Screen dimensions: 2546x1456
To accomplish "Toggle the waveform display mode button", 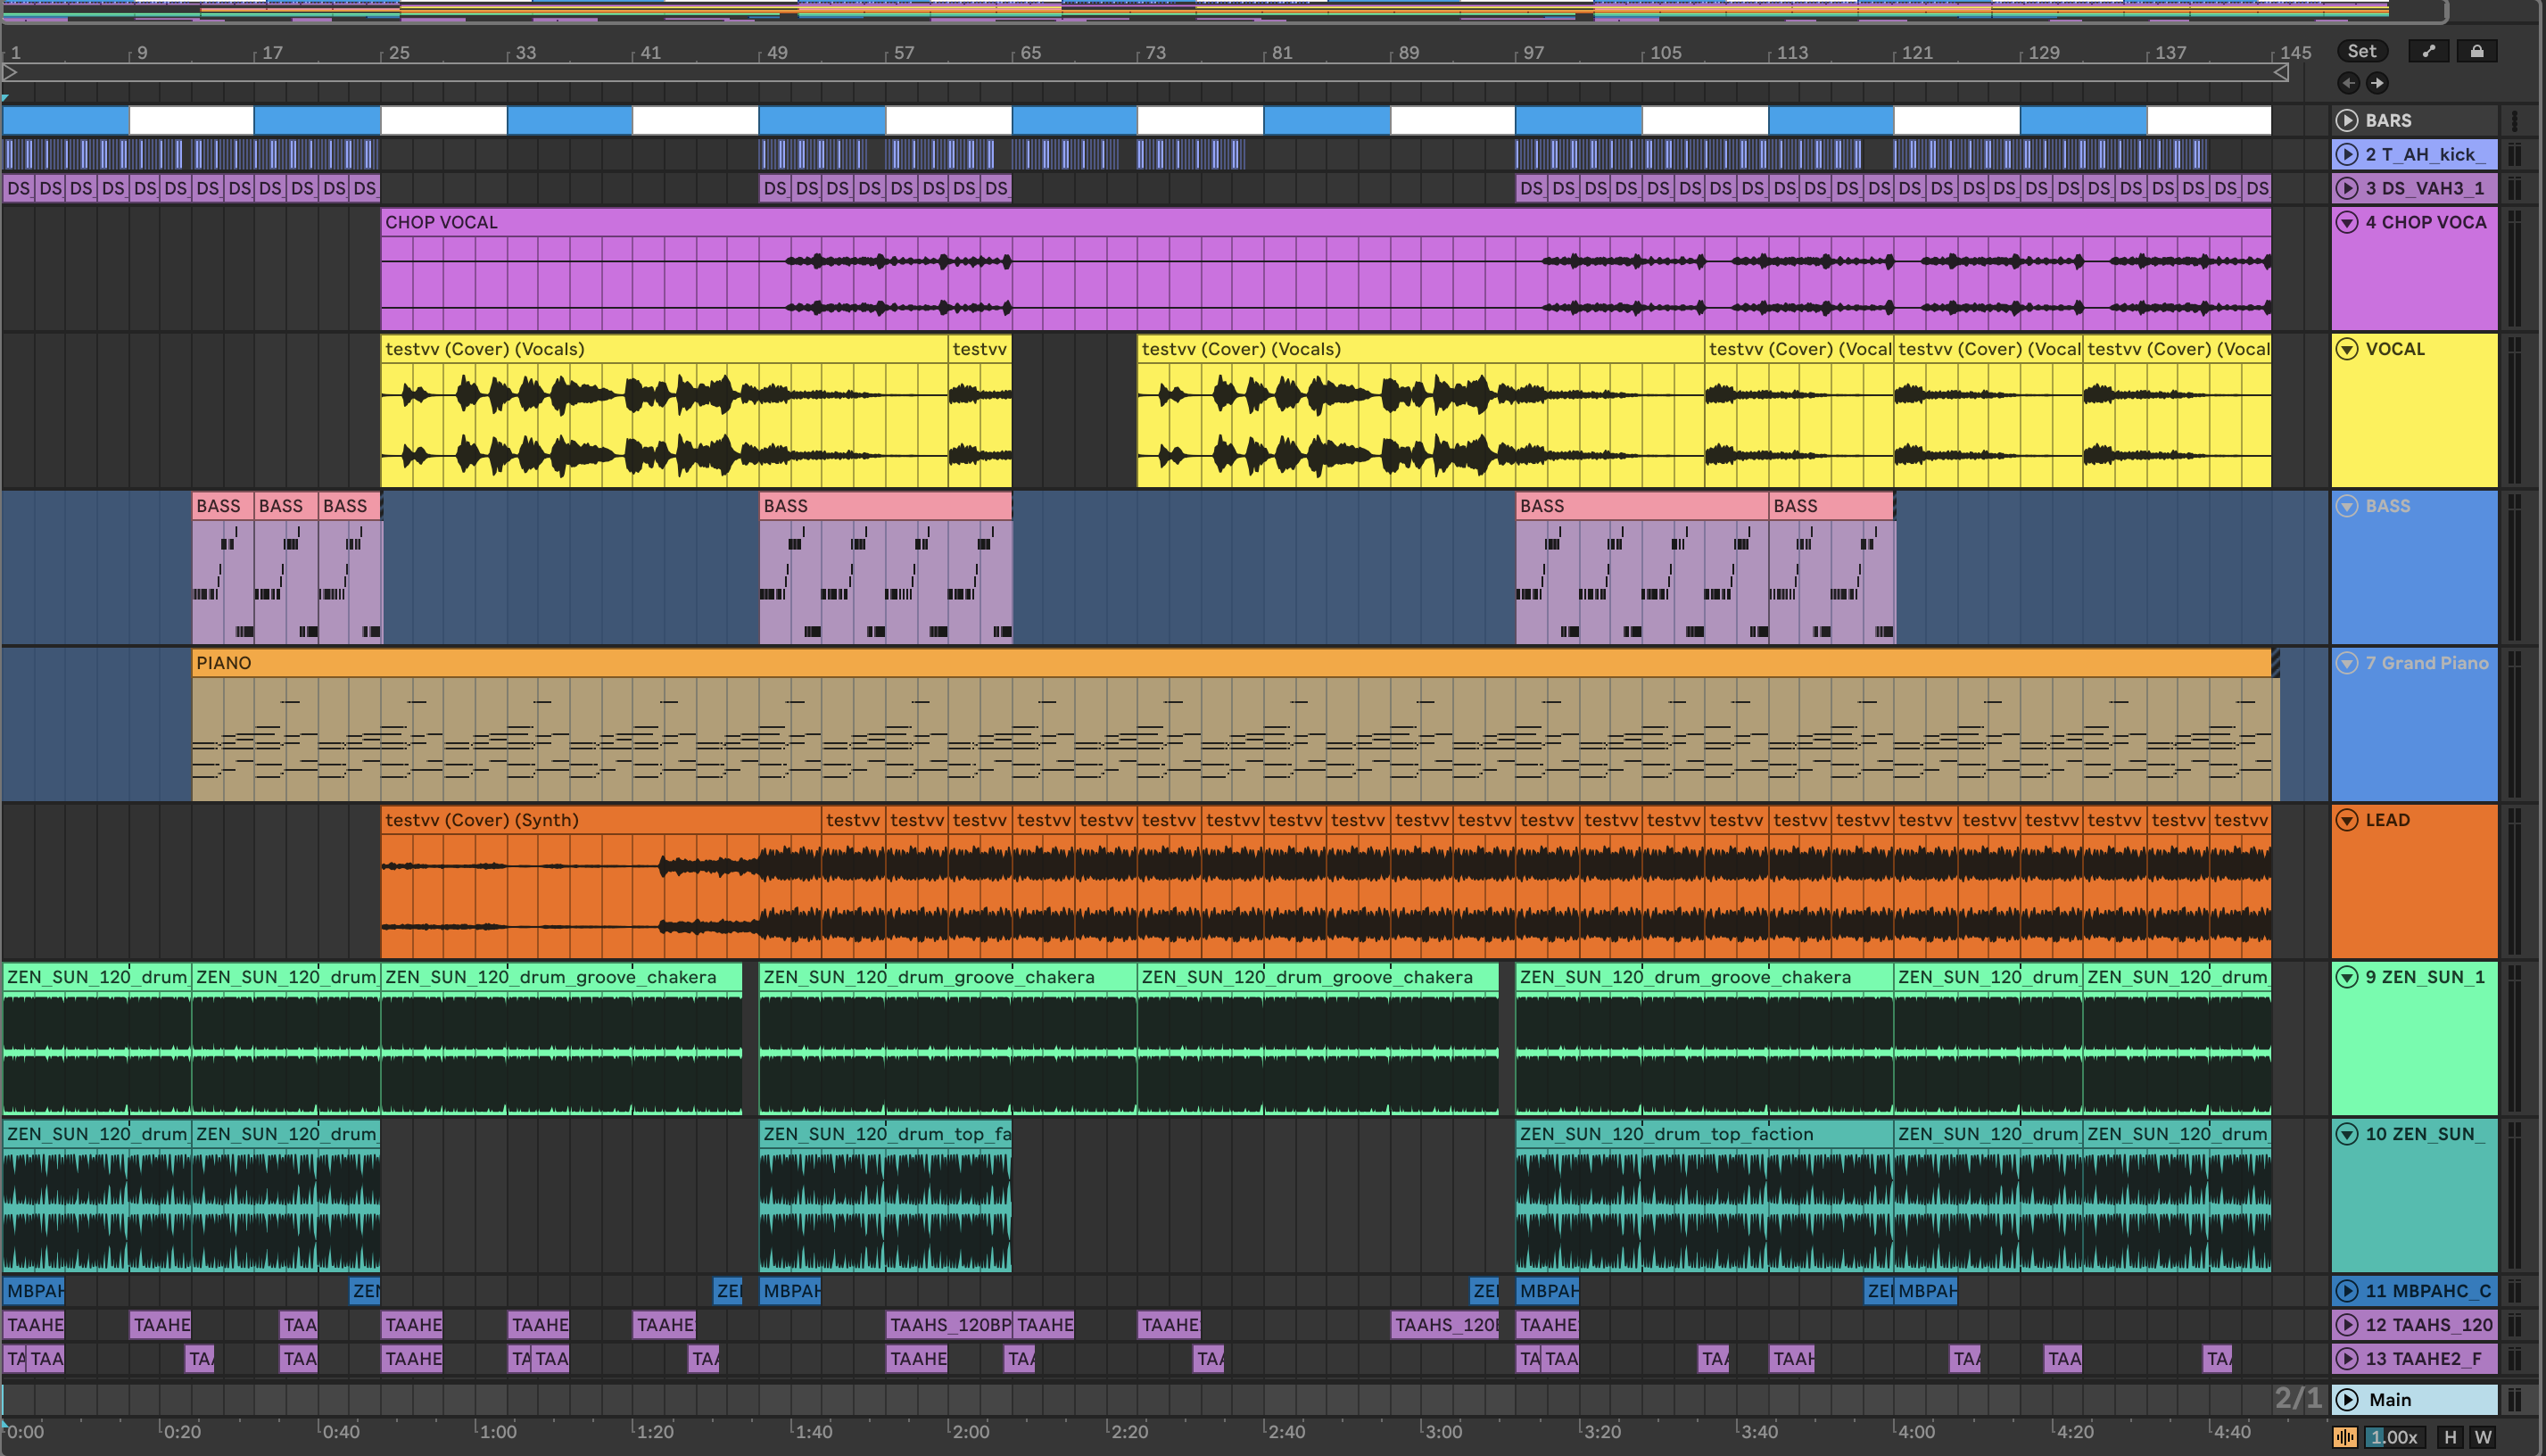I will [x=2344, y=1437].
